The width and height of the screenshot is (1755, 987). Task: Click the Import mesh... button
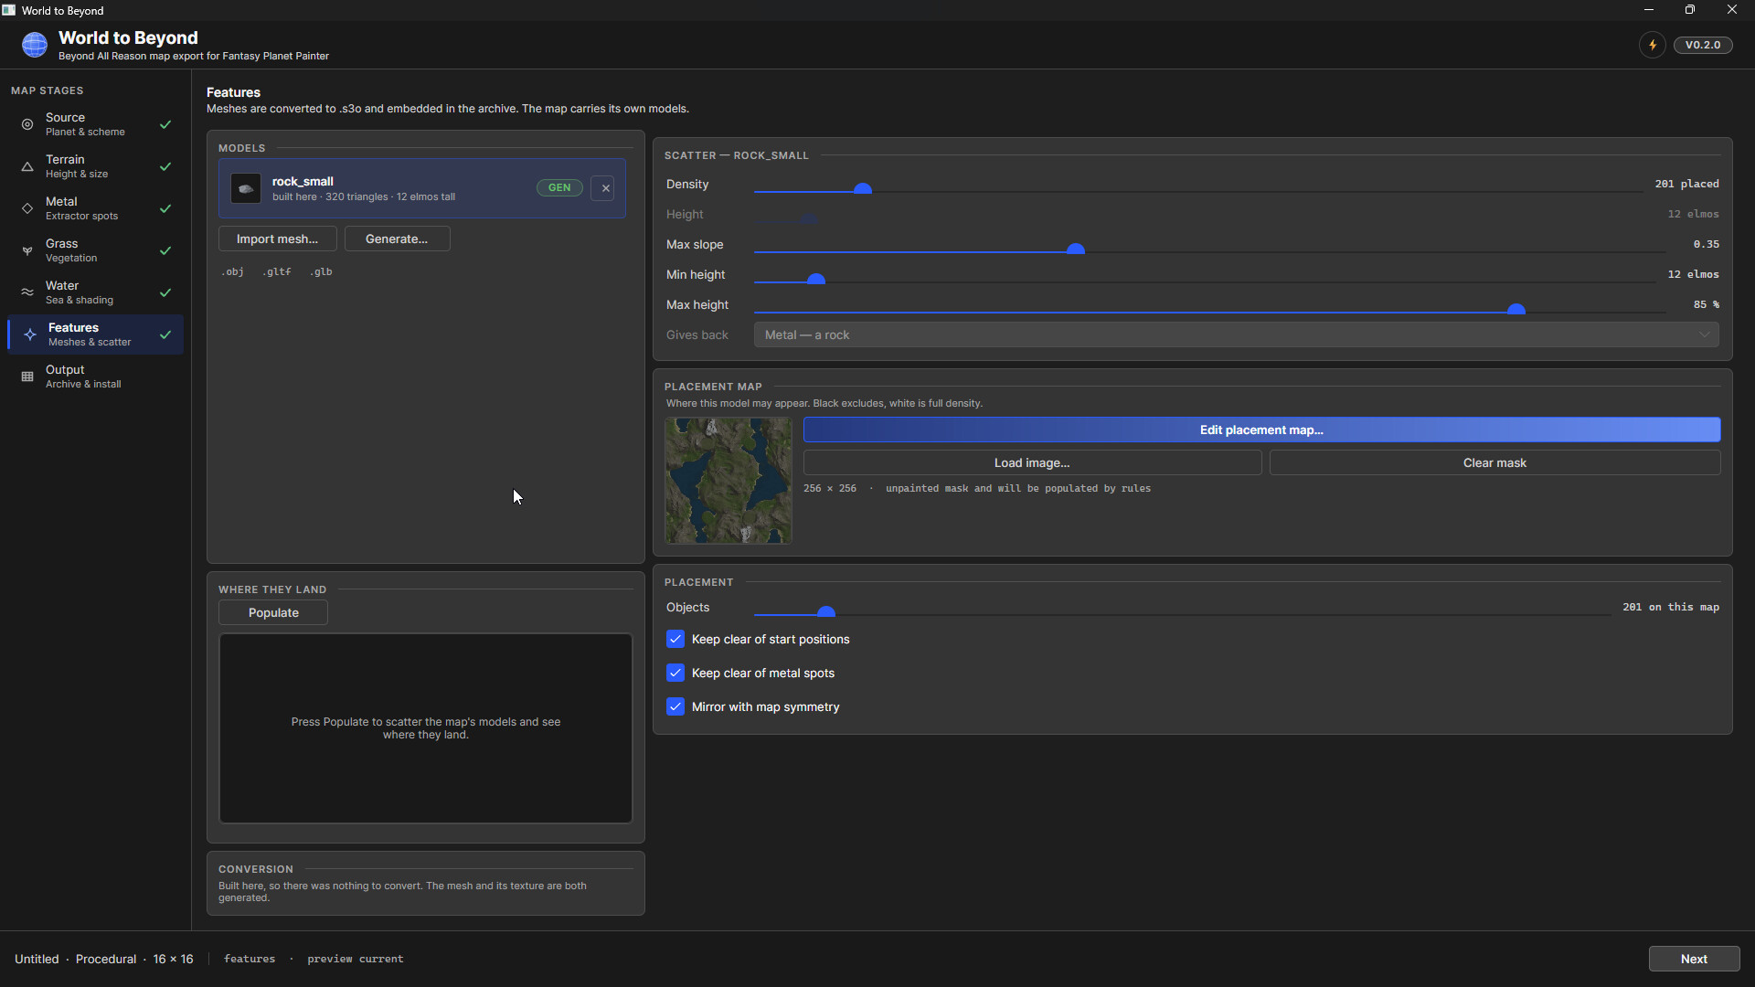pos(278,239)
